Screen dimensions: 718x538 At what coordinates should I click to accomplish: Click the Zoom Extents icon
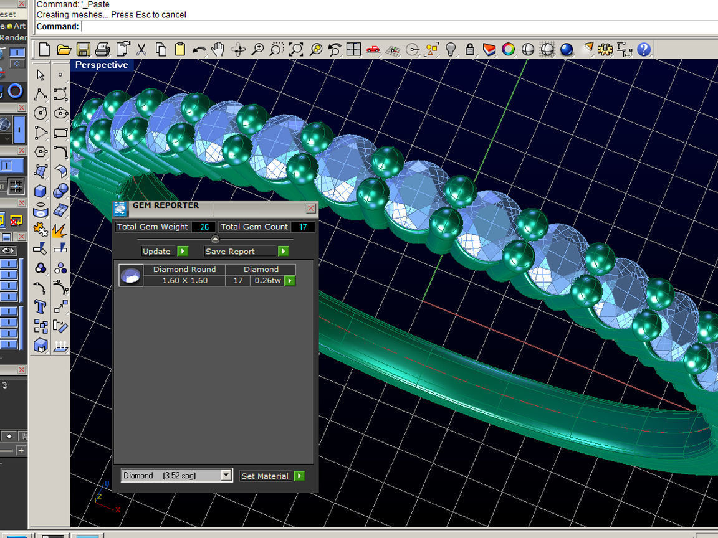click(x=296, y=49)
